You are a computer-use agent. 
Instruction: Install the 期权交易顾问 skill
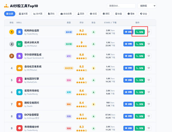point(140,104)
